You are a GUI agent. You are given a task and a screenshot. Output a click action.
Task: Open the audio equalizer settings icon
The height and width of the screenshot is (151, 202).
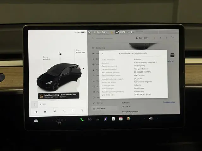click(x=73, y=111)
